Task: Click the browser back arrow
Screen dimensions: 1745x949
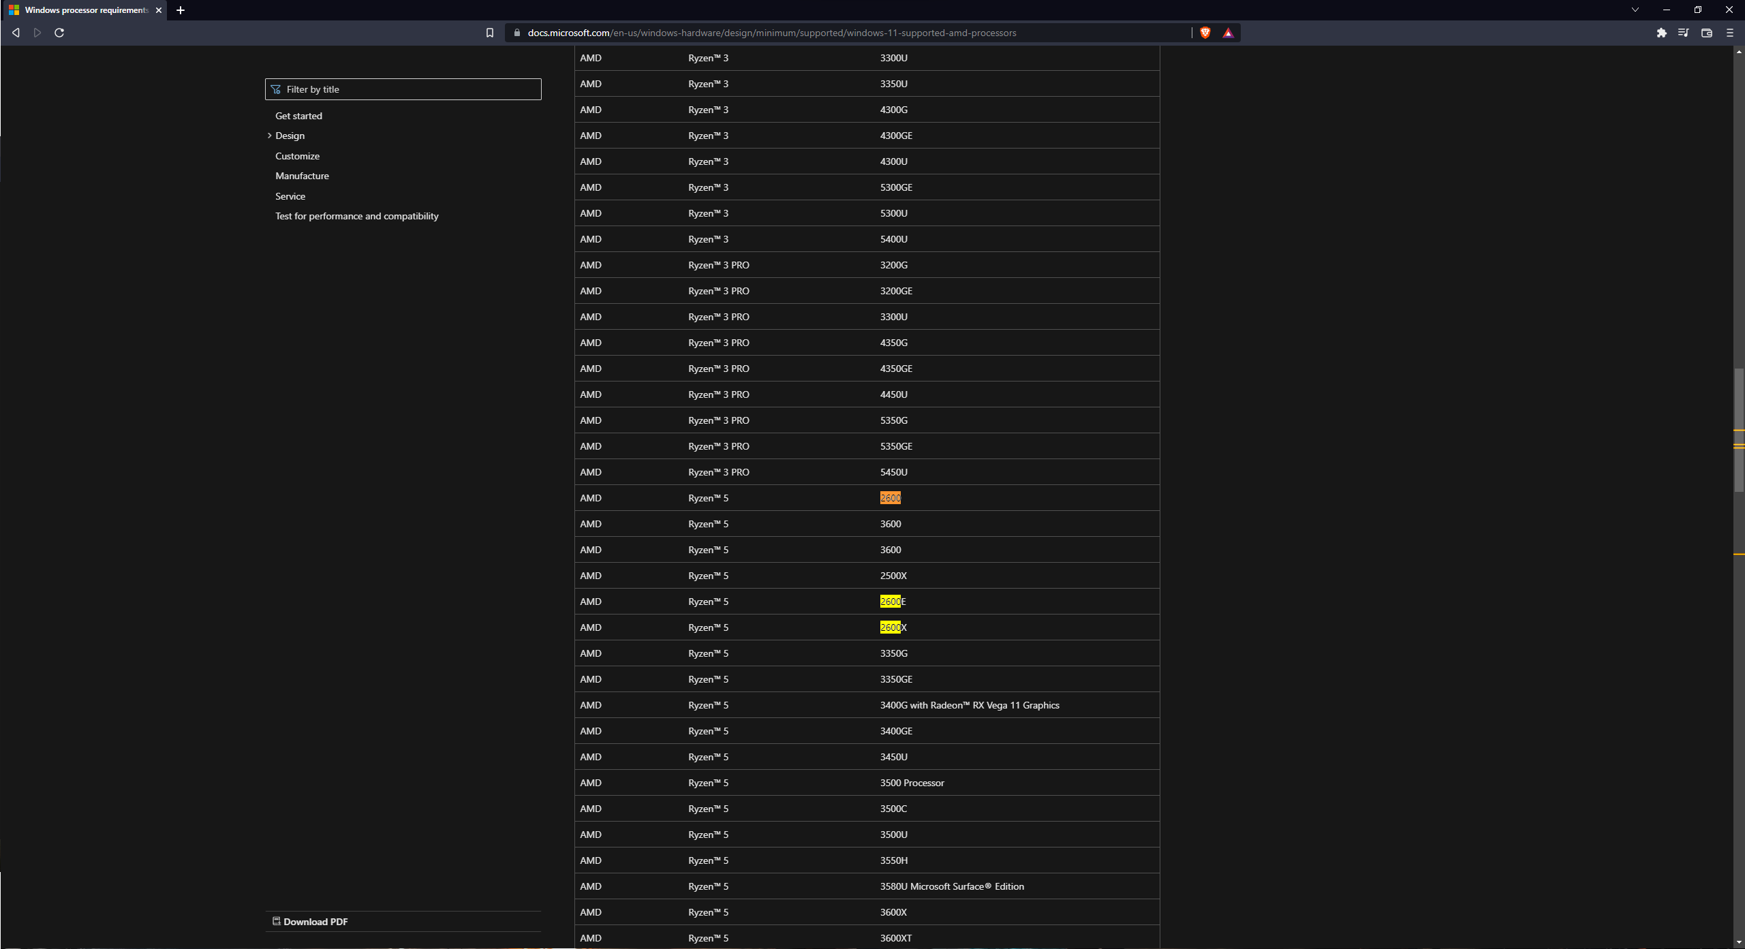Action: (x=16, y=33)
